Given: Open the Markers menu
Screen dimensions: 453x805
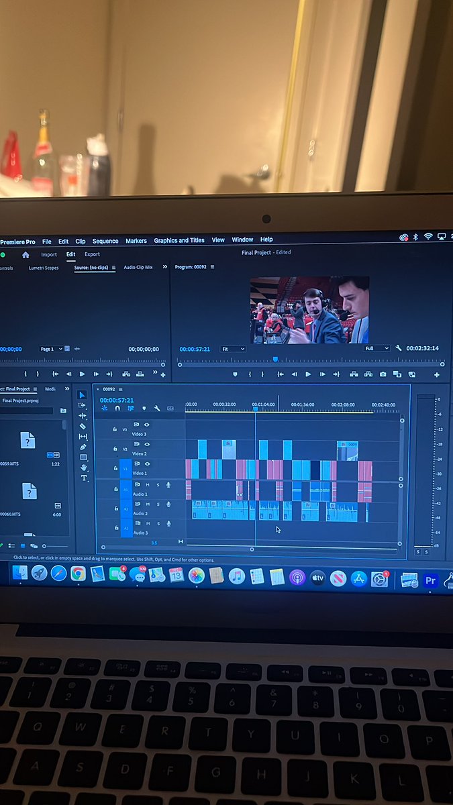Looking at the screenshot, I should tap(136, 241).
